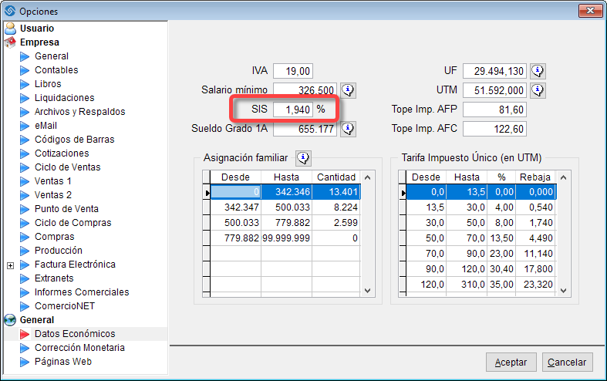Select the Usuario section

(37, 29)
